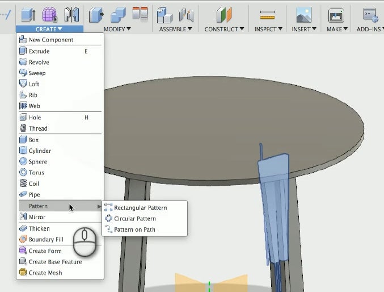Click the Create Form purple cube toolbar icon
The width and height of the screenshot is (384, 292).
(x=49, y=14)
